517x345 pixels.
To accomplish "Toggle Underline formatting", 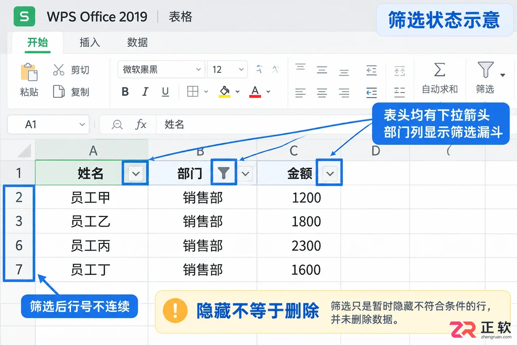I will [165, 92].
